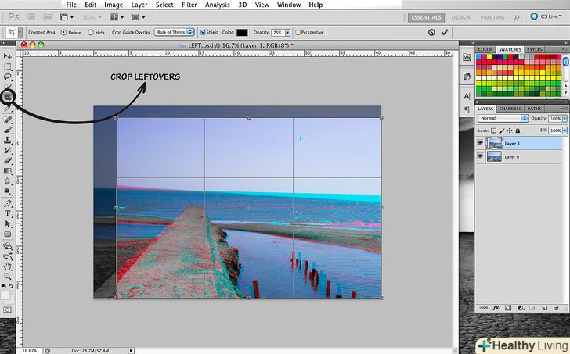Choose the Hide cropped area option

pyautogui.click(x=91, y=33)
